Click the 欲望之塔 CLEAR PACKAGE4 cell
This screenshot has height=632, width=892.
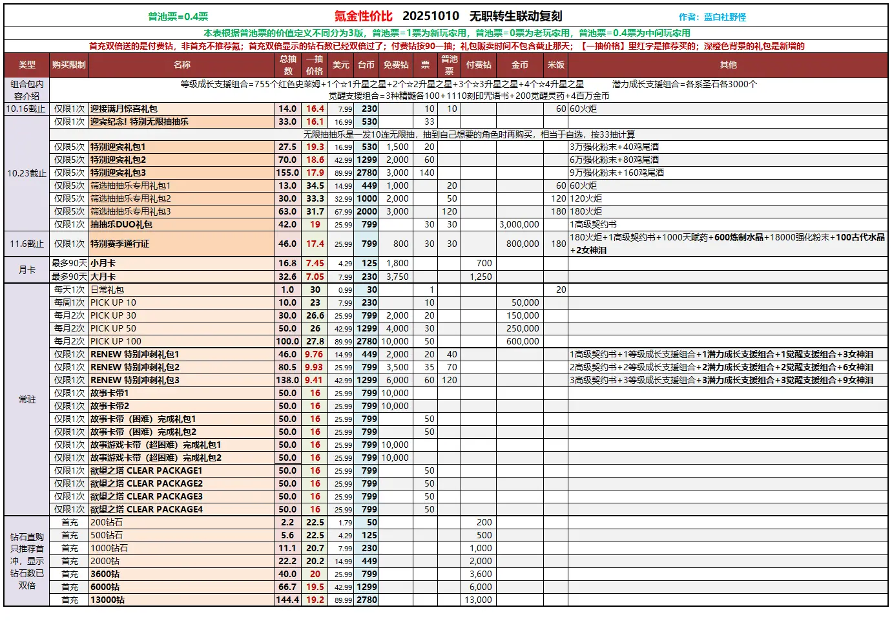[x=147, y=509]
